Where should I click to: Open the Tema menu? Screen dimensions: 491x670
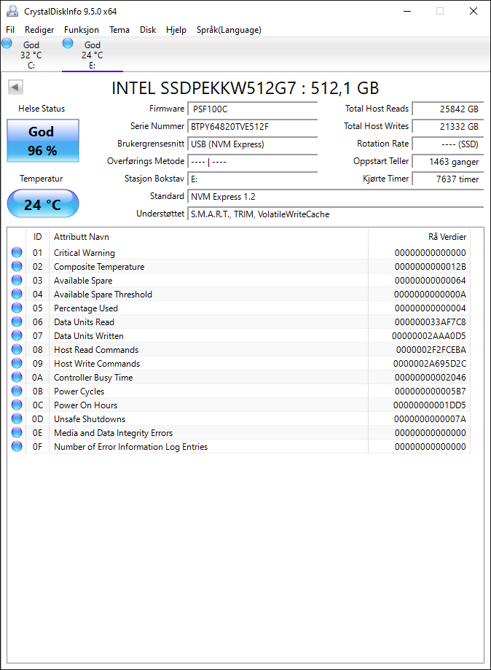click(119, 29)
